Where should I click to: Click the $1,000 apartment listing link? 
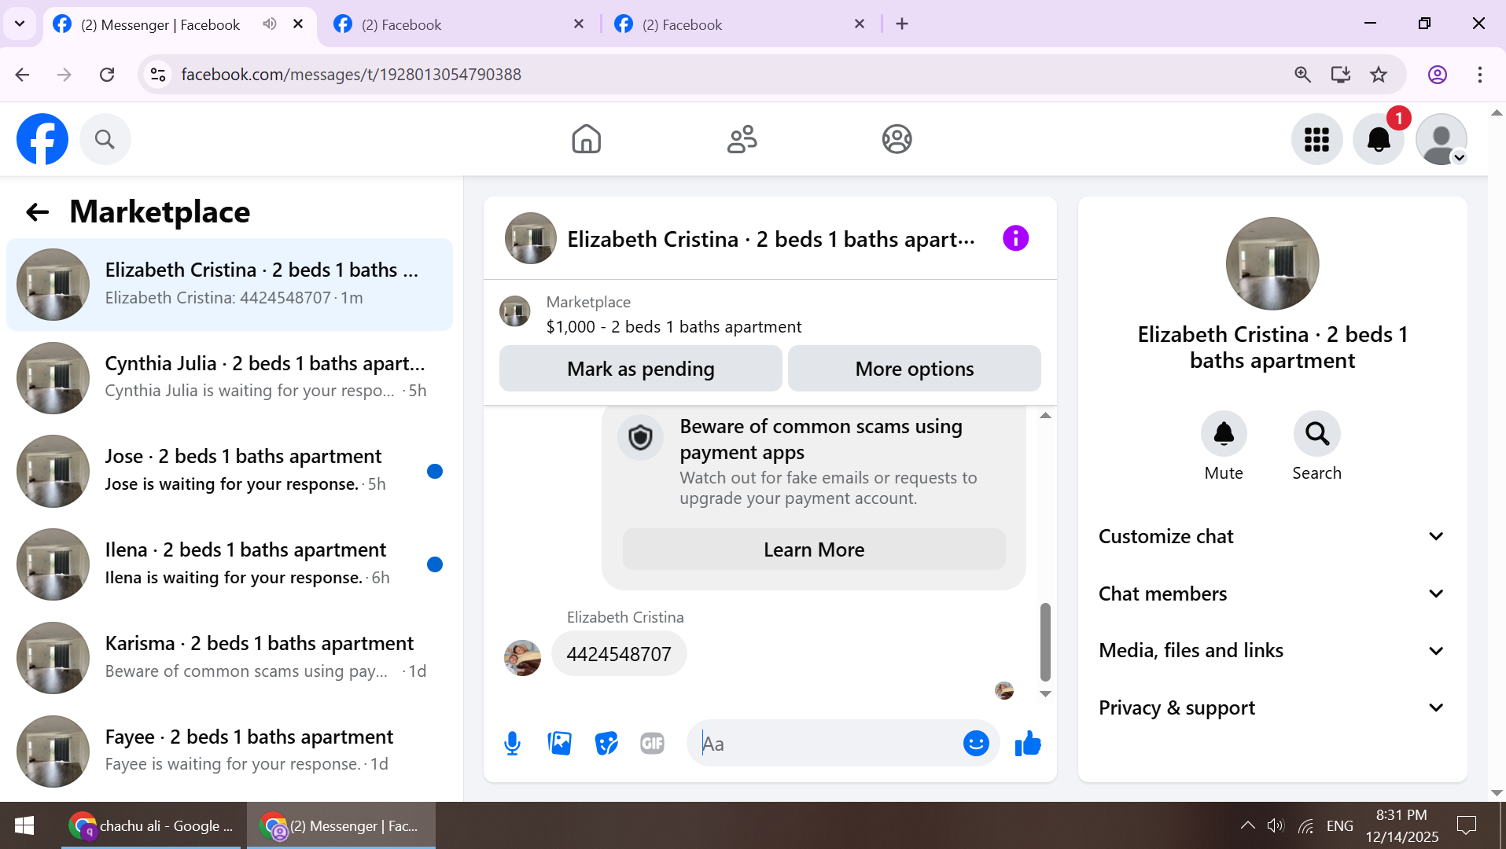coord(674,327)
